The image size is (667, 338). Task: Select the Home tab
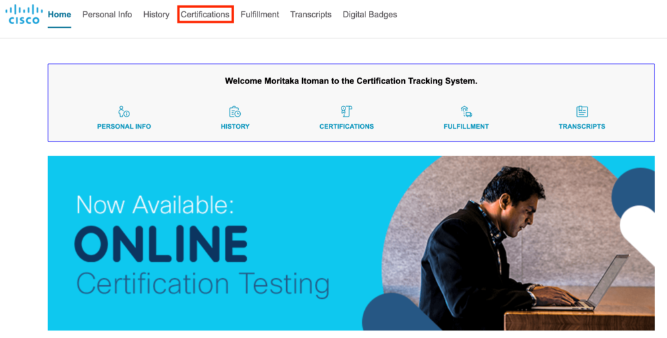tap(59, 15)
